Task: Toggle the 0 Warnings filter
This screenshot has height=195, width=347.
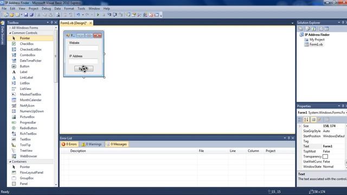Action: pos(92,144)
